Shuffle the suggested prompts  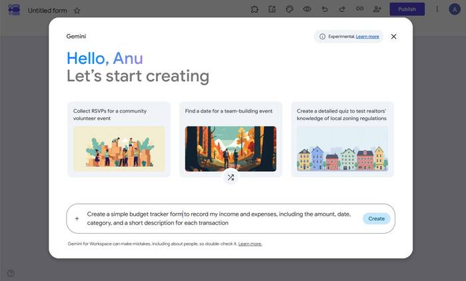(x=231, y=177)
